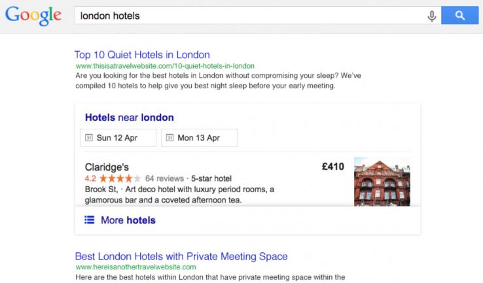Image resolution: width=483 pixels, height=283 pixels.
Task: Click the £410 price for Claridge's
Action: (332, 167)
